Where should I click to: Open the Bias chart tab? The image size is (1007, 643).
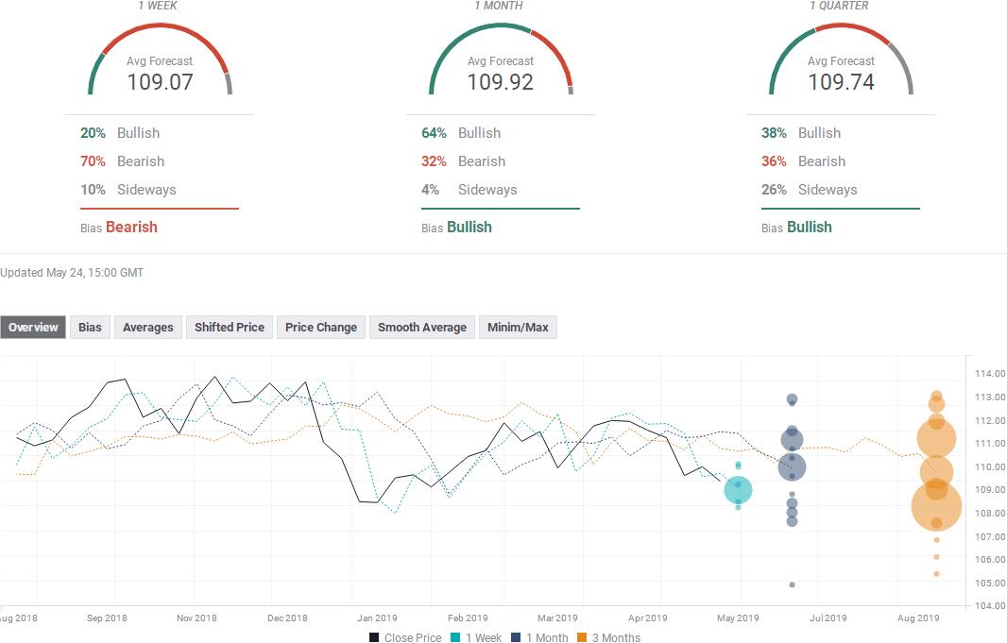click(90, 328)
